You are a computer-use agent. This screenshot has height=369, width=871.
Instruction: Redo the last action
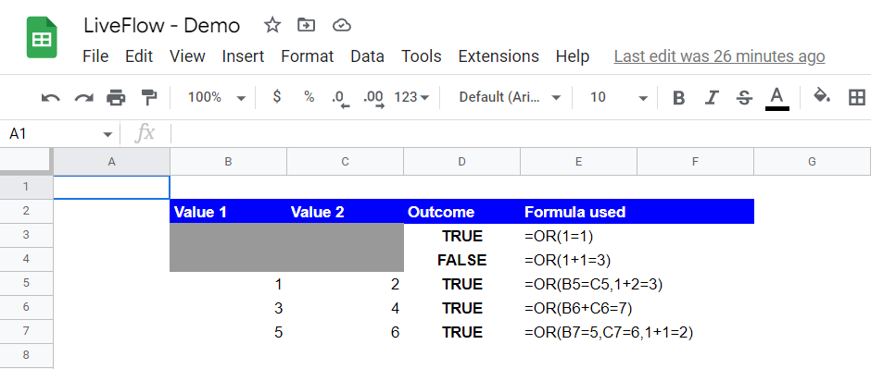coord(84,98)
